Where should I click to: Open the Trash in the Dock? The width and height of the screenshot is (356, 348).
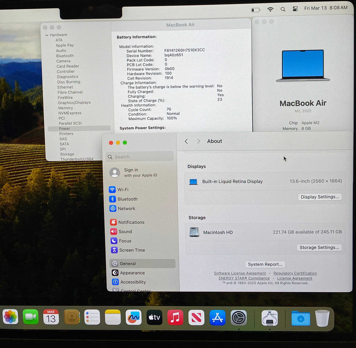(322, 318)
